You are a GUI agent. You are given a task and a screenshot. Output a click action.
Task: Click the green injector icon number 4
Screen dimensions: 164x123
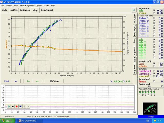point(149,92)
